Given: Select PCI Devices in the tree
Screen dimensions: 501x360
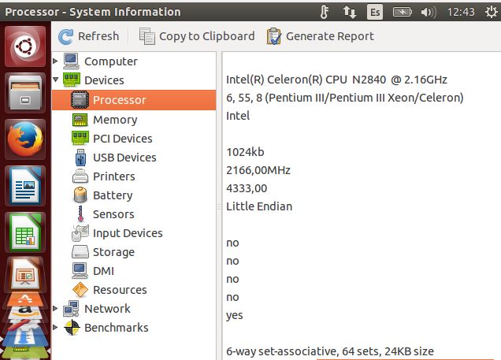Looking at the screenshot, I should pos(122,139).
